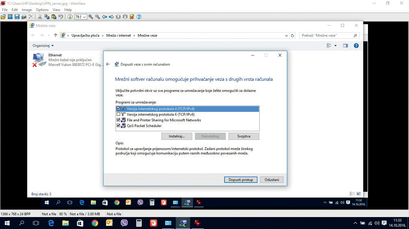This screenshot has height=229, width=409.
Task: Click the Image Information icon
Action: pyautogui.click(x=70, y=17)
